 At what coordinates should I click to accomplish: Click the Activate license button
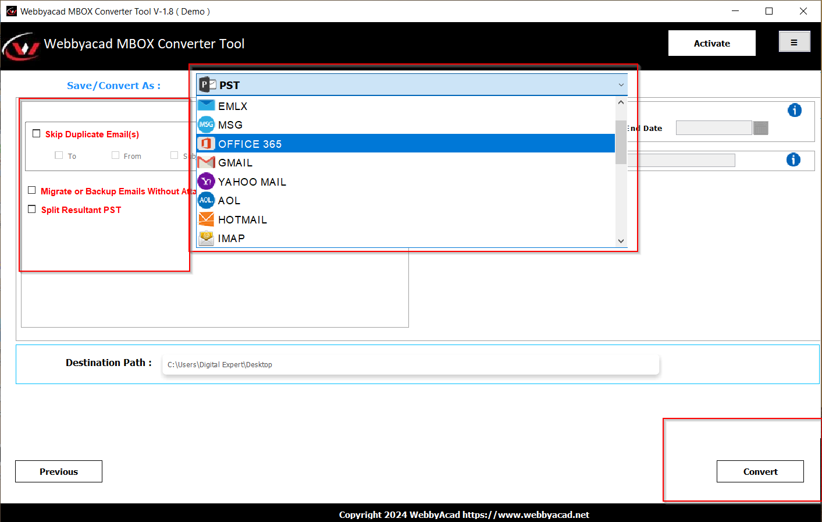click(x=711, y=42)
